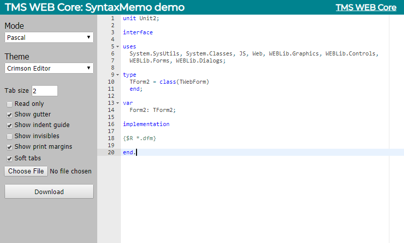Toggle the Show indent guide checkbox
404x243 pixels.
pos(10,126)
